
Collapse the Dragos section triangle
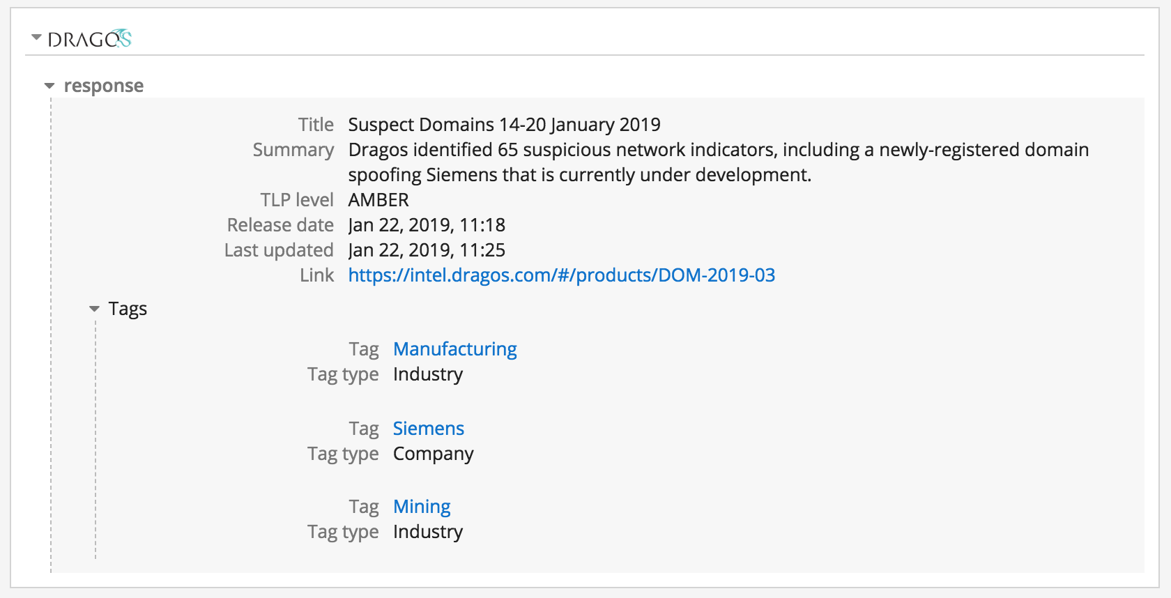click(x=36, y=37)
